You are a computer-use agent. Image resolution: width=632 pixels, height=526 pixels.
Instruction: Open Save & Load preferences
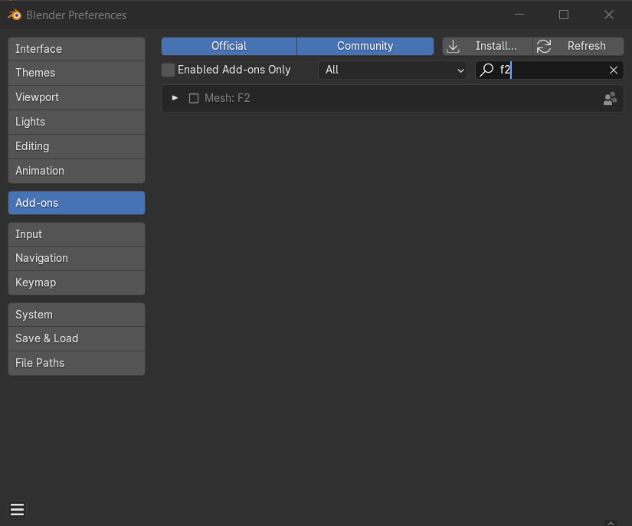pyautogui.click(x=77, y=338)
